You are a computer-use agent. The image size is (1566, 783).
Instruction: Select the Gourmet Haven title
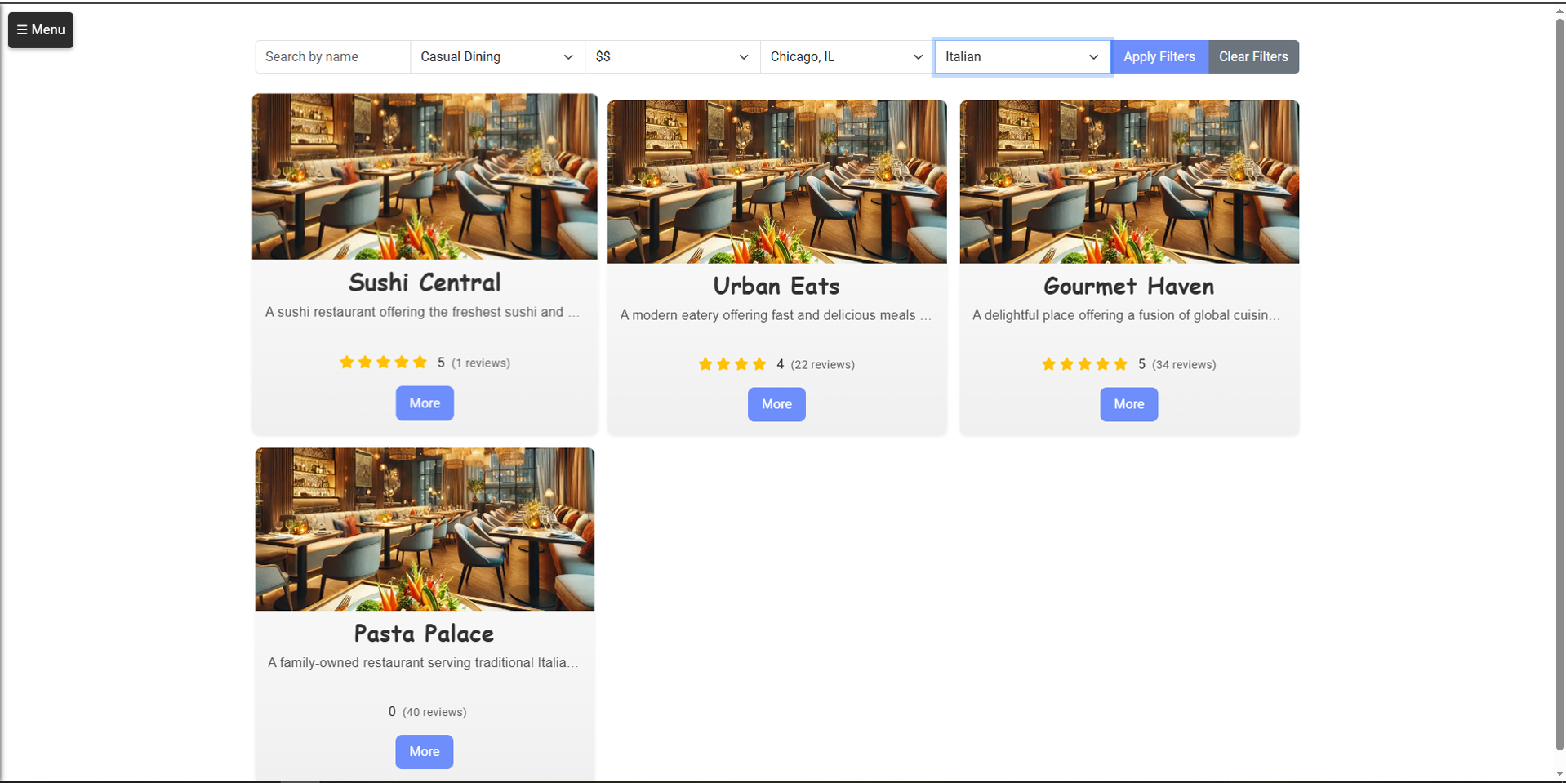click(x=1129, y=286)
